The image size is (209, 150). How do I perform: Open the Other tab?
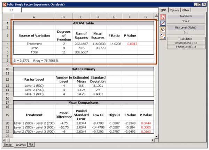(x=186, y=10)
